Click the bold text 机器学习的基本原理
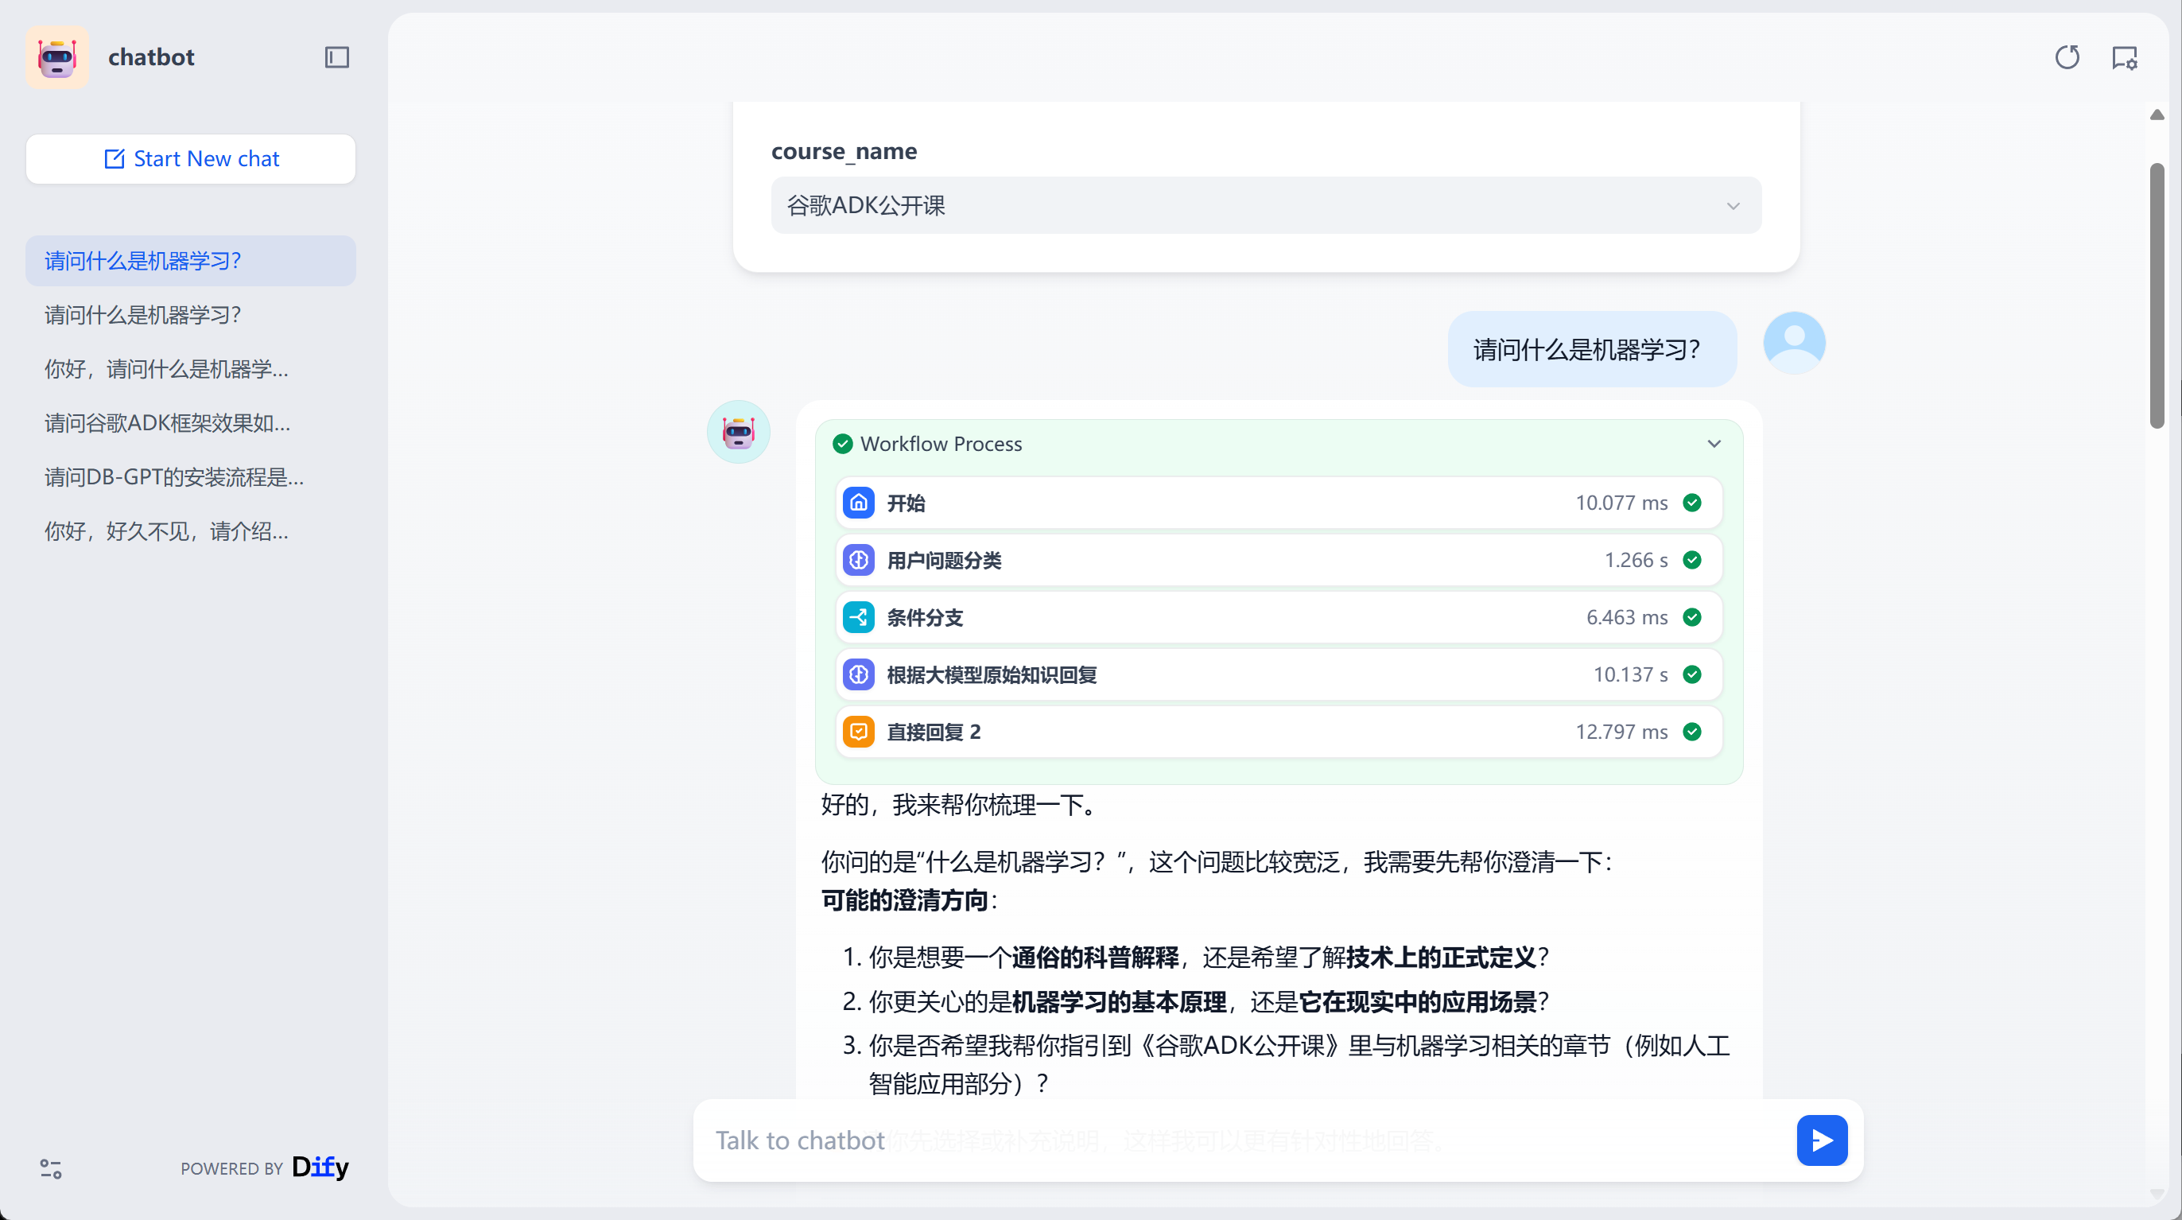This screenshot has height=1220, width=2182. click(x=1119, y=1002)
